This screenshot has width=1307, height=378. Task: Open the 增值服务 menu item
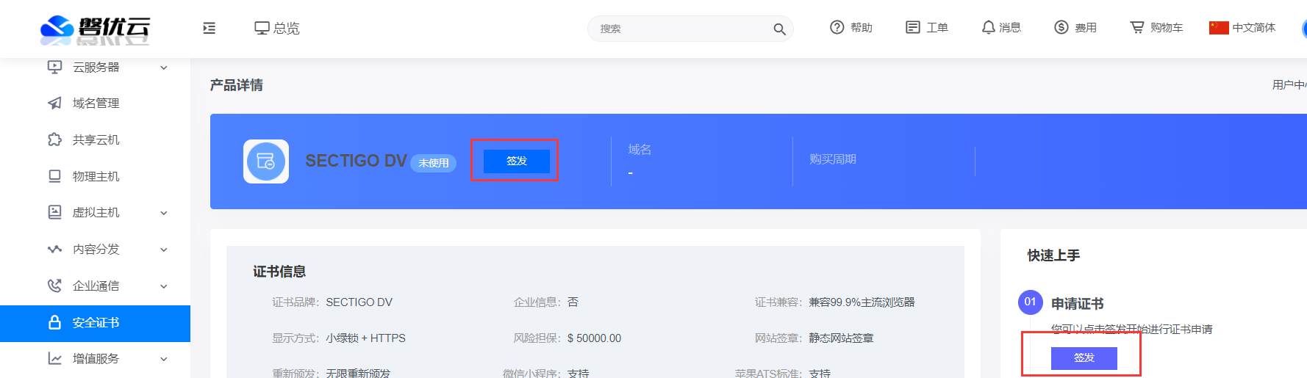tap(95, 359)
